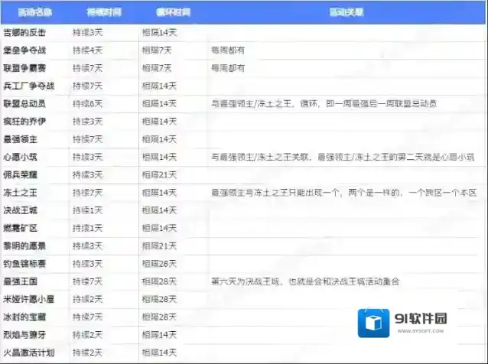This screenshot has height=364, width=488.
Task: Select 持续2天 in the 米娅许愿小屋 row
Action: (x=87, y=299)
